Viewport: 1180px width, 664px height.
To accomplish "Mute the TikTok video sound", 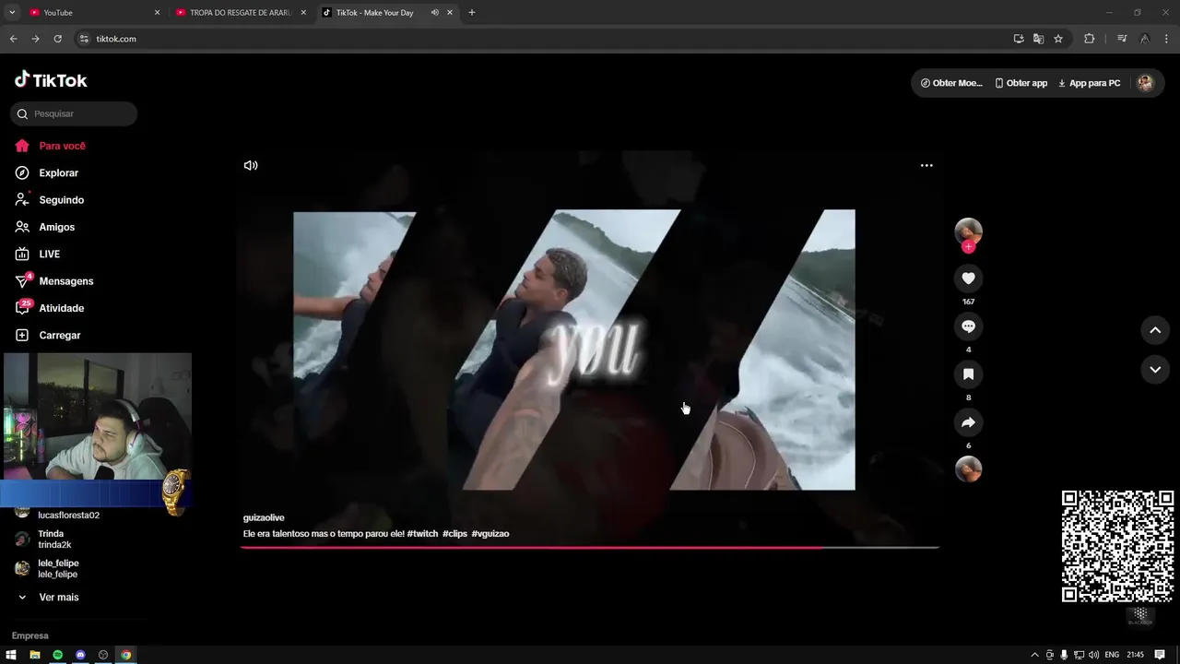I will (x=251, y=165).
